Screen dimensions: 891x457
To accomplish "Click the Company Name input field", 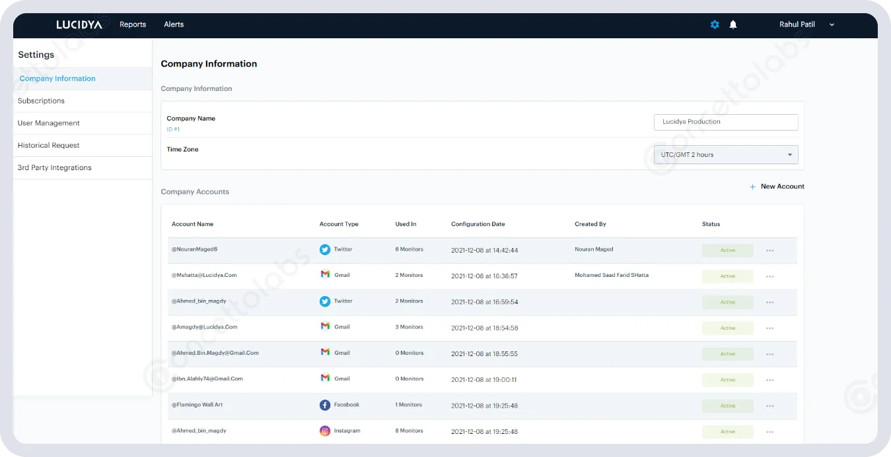I will [x=725, y=122].
